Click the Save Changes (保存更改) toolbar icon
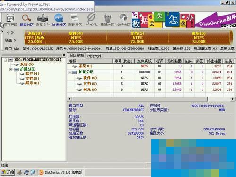Viewport: 236px width, 177px height. [10, 20]
